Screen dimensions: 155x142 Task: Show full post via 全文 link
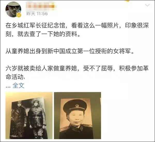[x=18, y=86]
